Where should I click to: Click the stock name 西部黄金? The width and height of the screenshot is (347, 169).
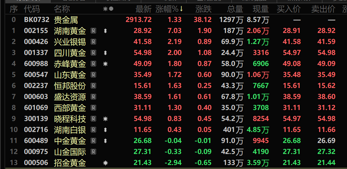click(70, 108)
